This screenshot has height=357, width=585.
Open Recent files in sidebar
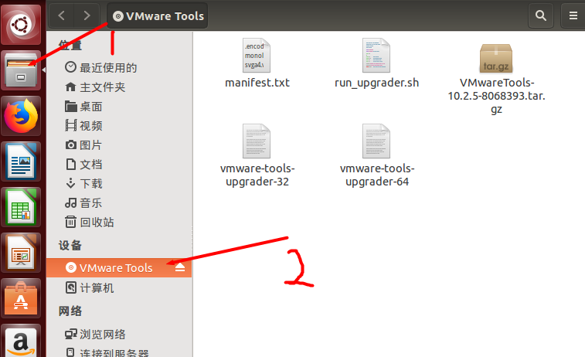coord(119,67)
